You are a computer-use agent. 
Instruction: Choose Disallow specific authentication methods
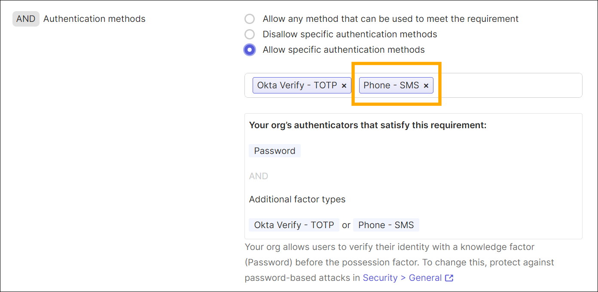coord(250,34)
